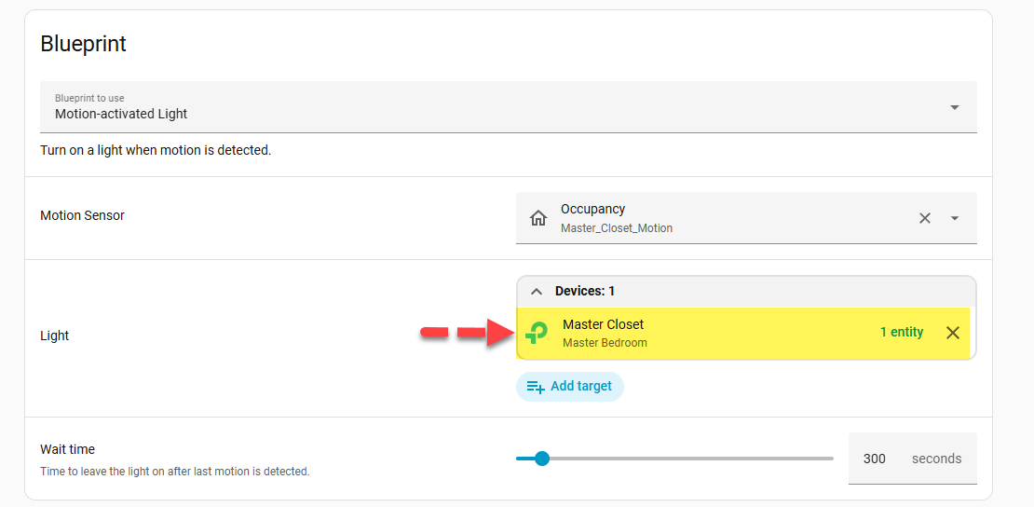Clear the Occupancy motion sensor selection

pos(925,218)
